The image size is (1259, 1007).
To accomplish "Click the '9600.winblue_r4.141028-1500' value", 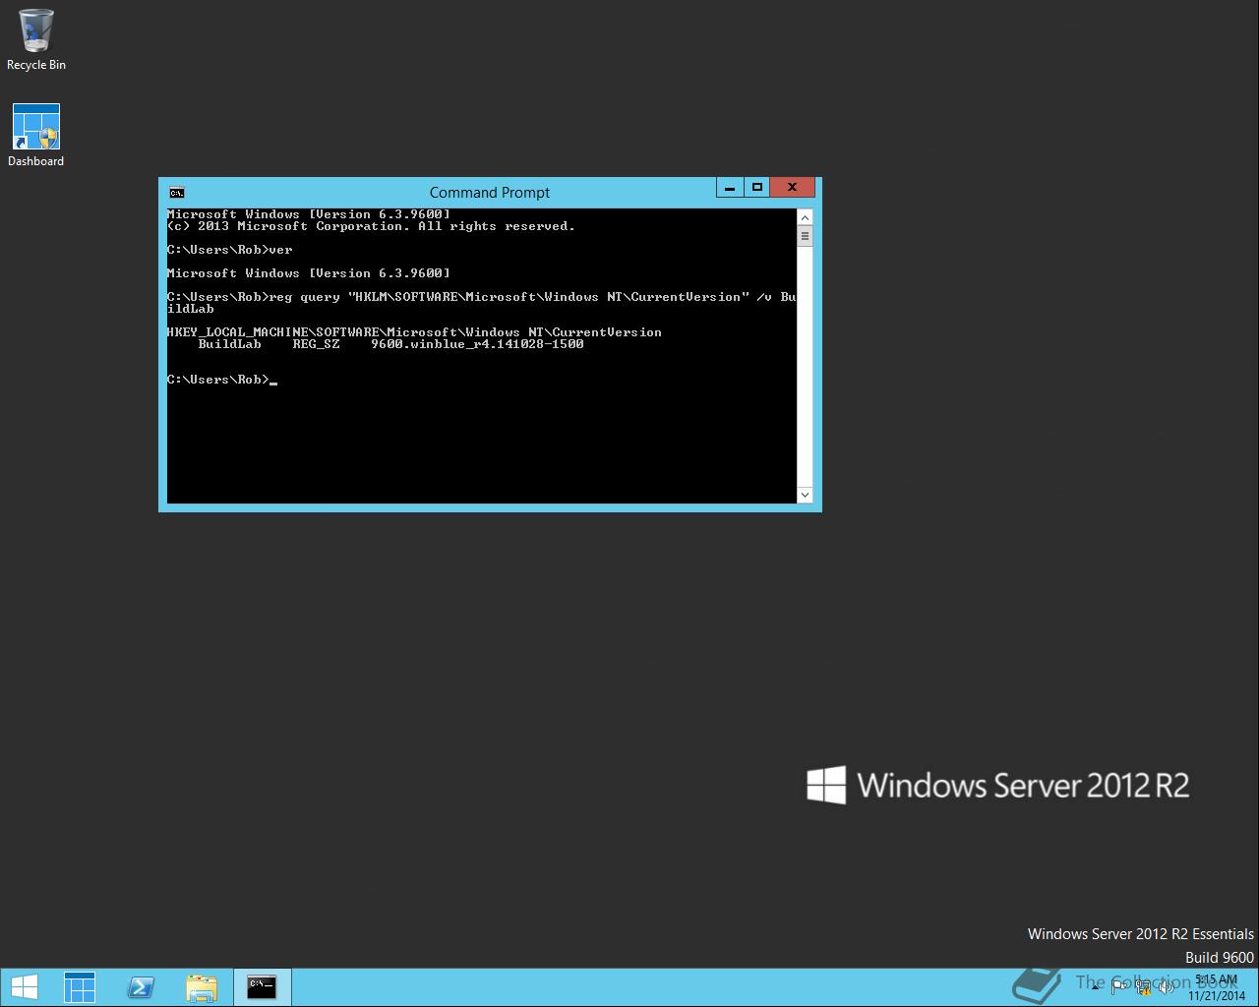I will tap(477, 344).
